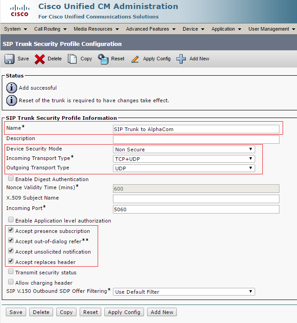Click the info icon beside trunk reset message

coord(12,100)
